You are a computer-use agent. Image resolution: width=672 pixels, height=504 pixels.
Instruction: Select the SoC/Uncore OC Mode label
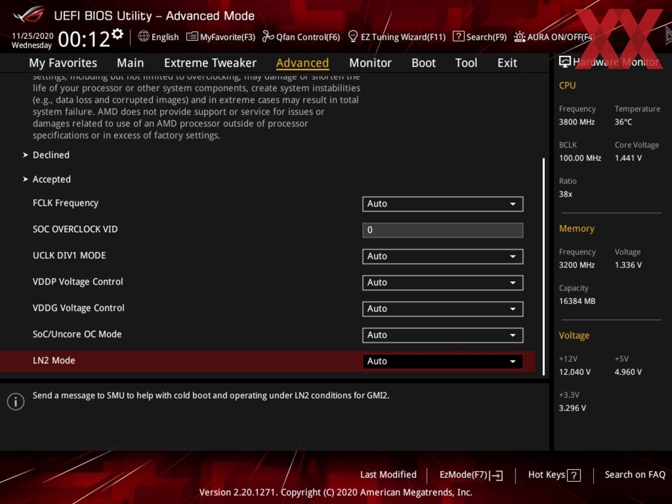click(77, 334)
